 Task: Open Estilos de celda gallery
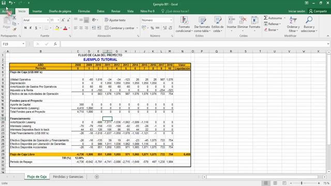[217, 24]
